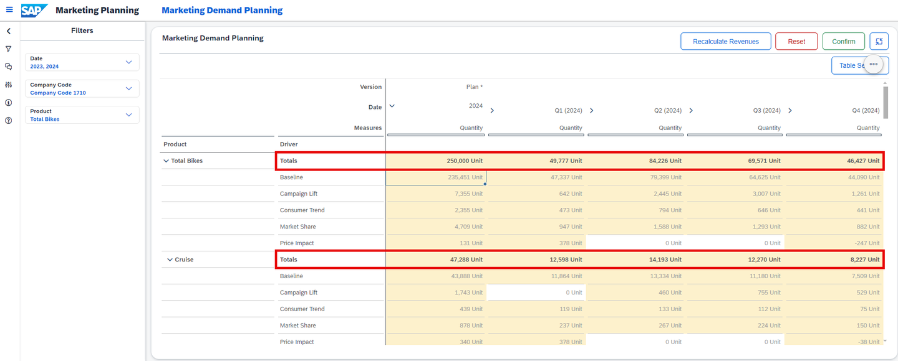Open the hamburger navigation menu

pos(9,10)
